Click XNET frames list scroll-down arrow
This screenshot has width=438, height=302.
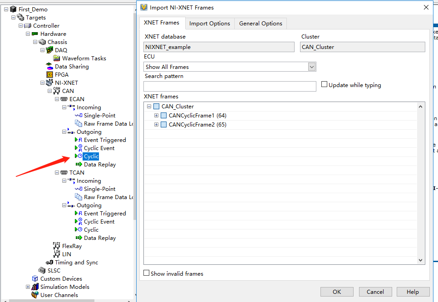tap(420, 260)
